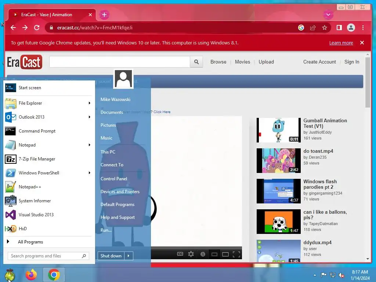Open do toast.mp4 video thumbnail
The width and height of the screenshot is (376, 282).
click(x=278, y=160)
